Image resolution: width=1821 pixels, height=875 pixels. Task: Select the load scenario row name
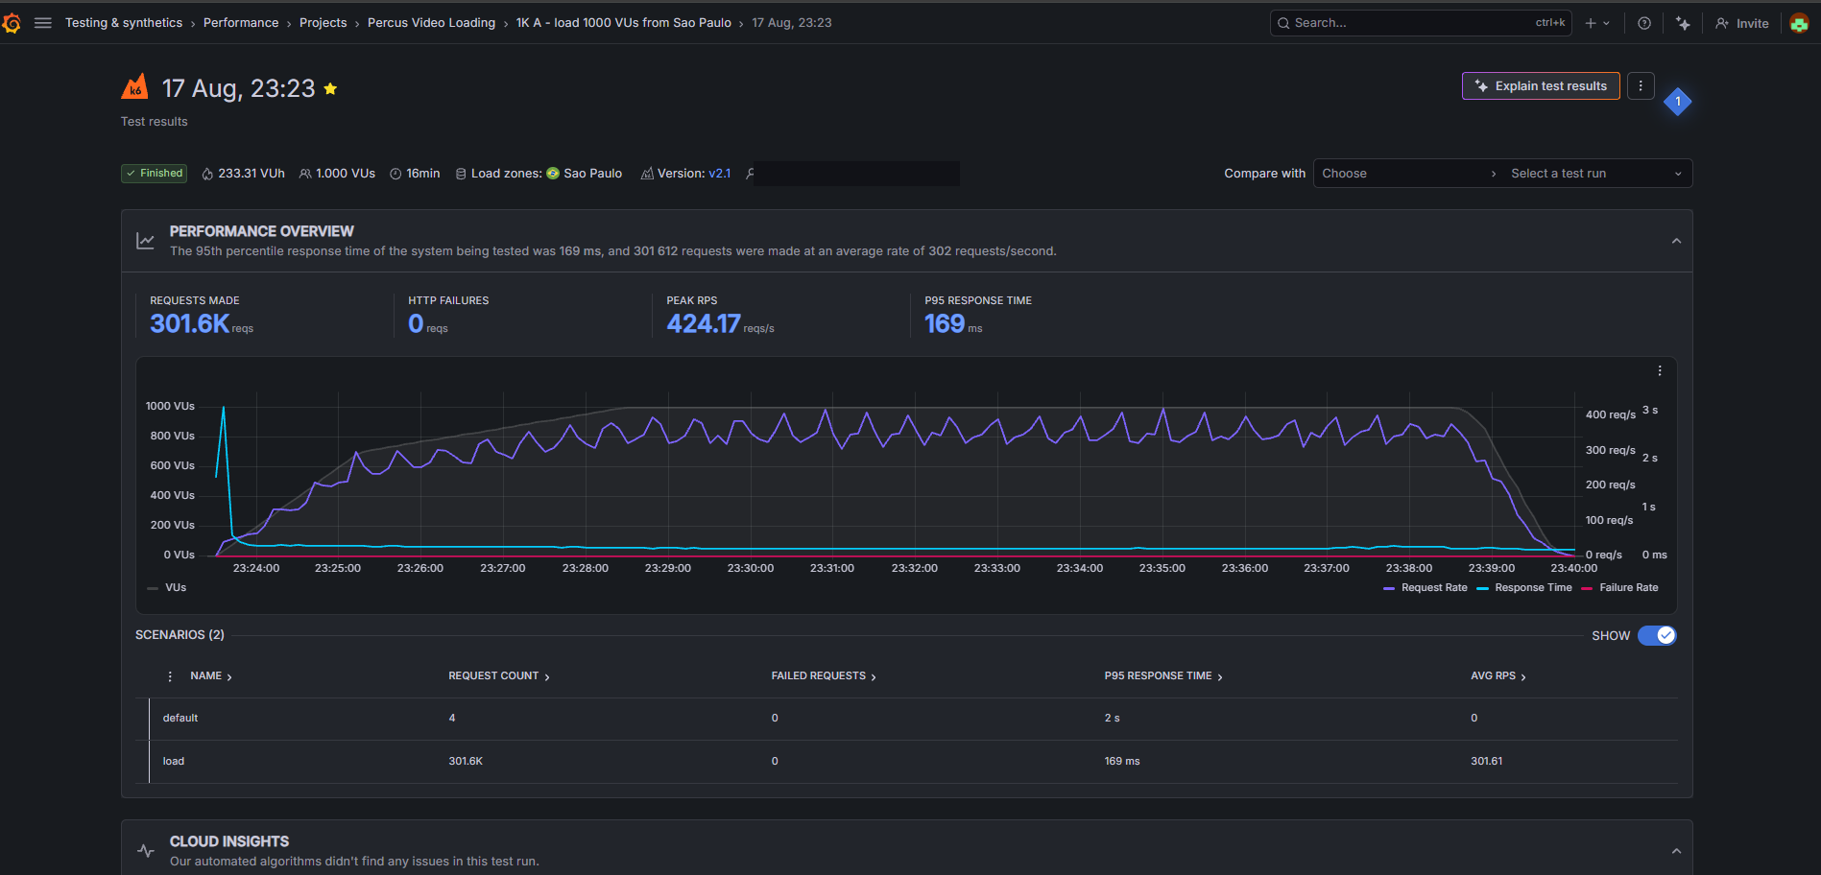pyautogui.click(x=174, y=762)
